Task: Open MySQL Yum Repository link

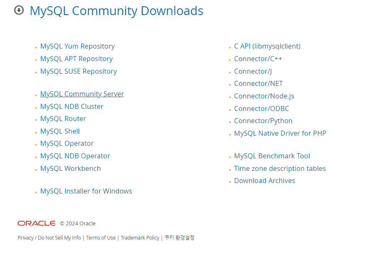Action: tap(77, 46)
